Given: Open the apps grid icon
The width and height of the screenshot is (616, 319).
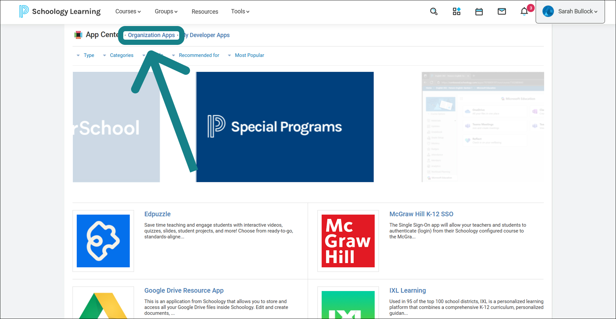Looking at the screenshot, I should pyautogui.click(x=457, y=11).
